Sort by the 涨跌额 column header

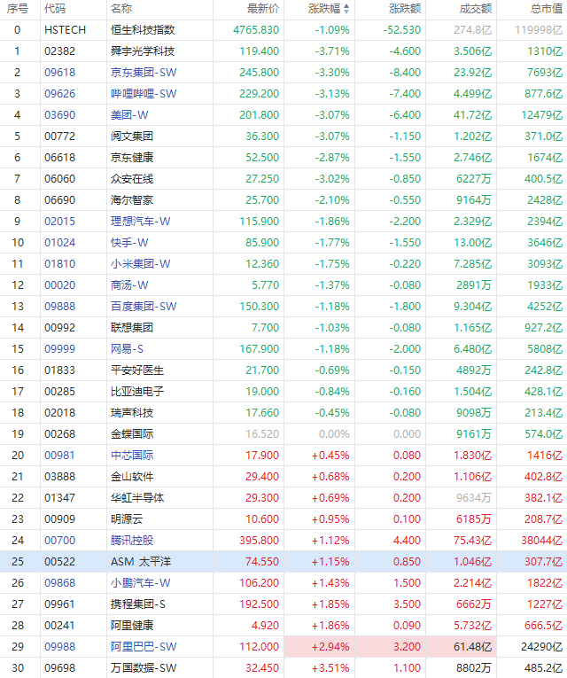(405, 9)
